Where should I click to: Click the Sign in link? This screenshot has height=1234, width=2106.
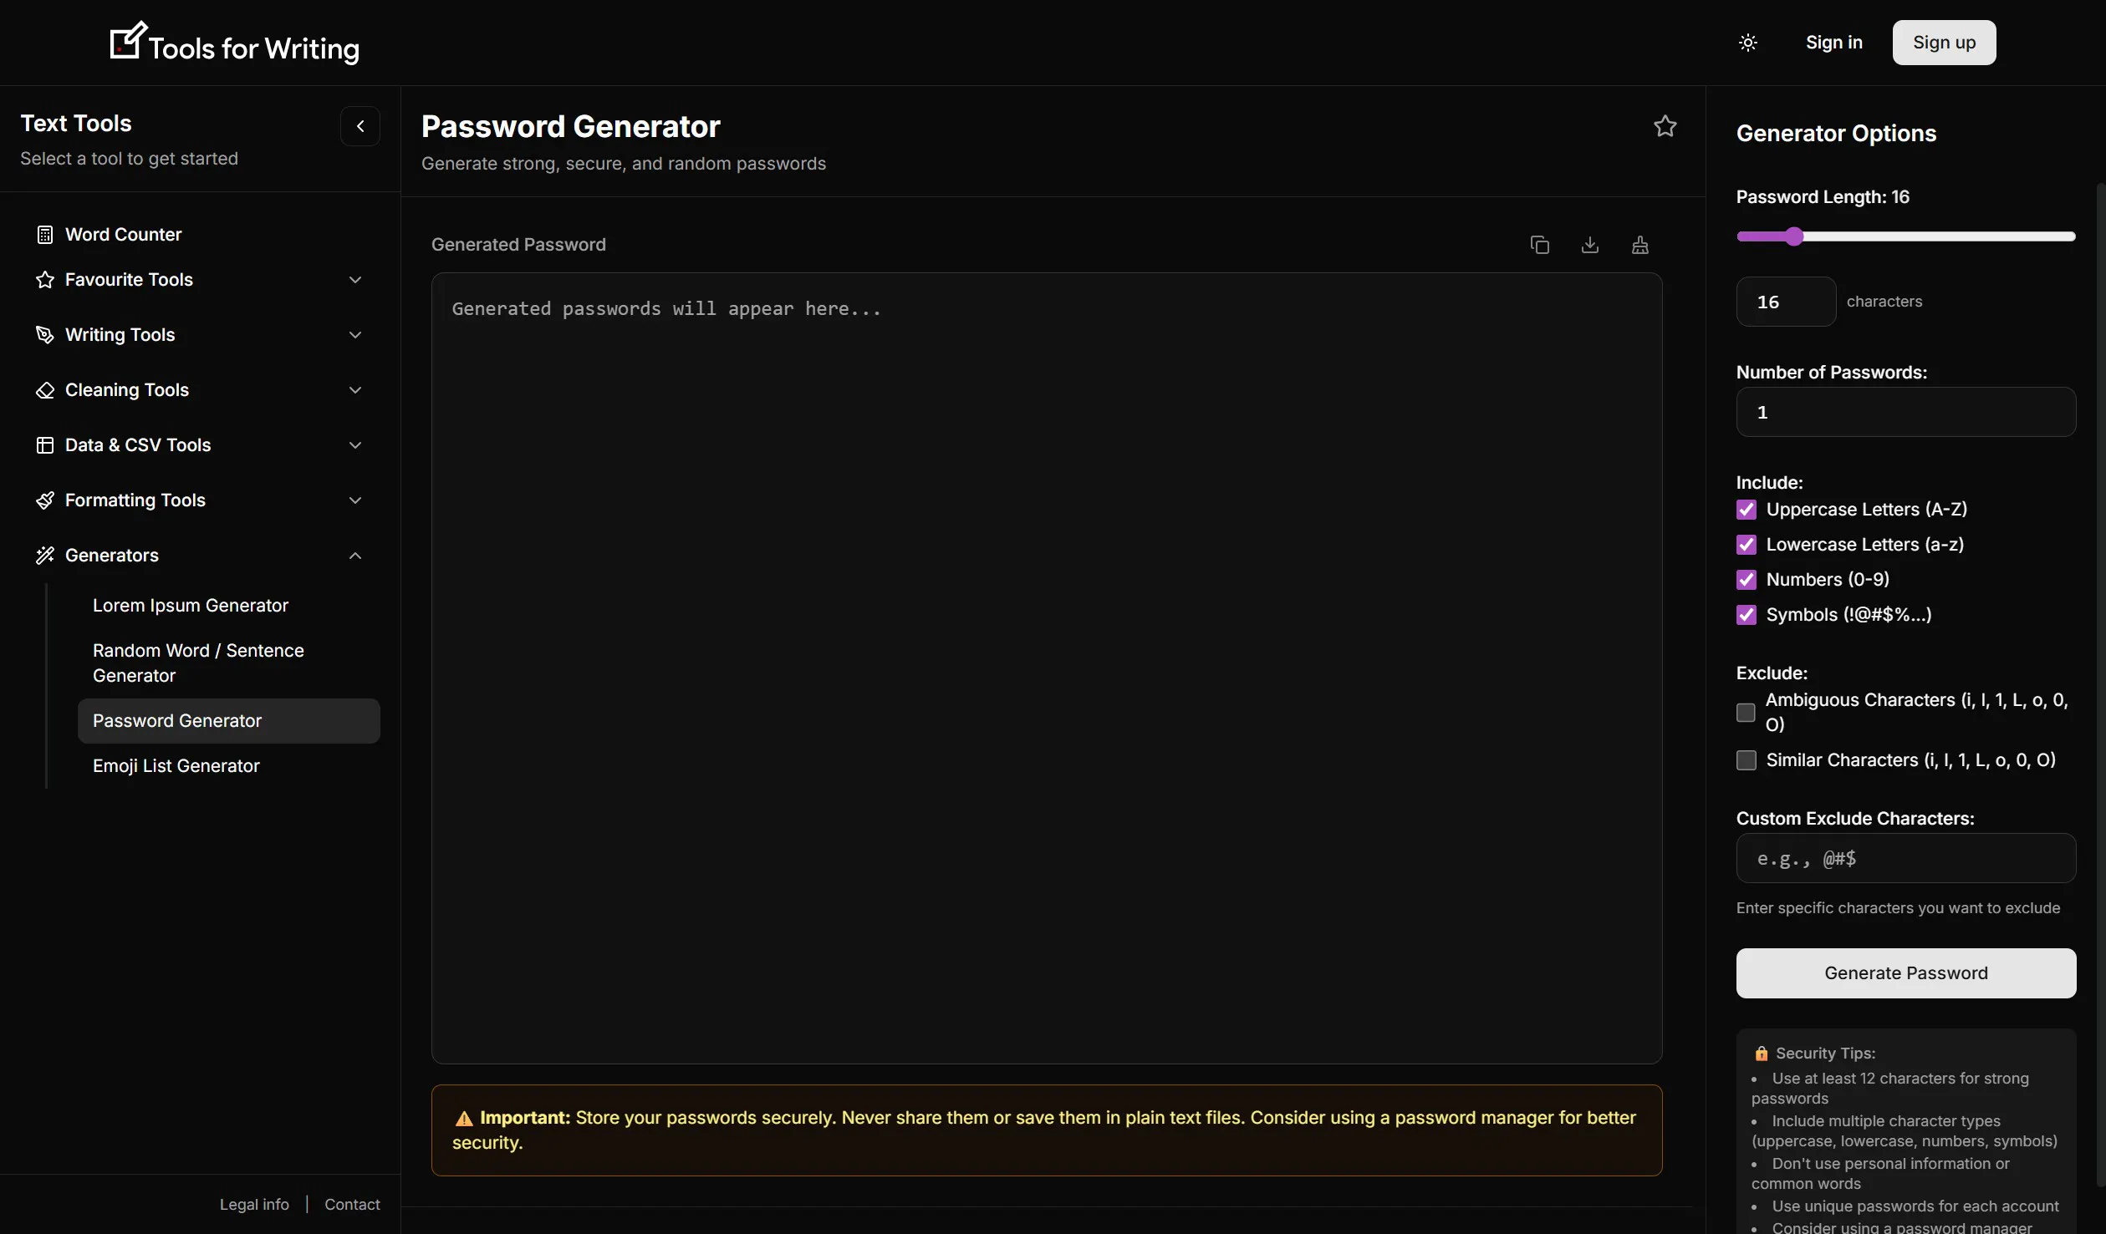point(1834,43)
